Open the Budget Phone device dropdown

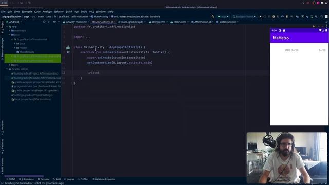click(244, 17)
